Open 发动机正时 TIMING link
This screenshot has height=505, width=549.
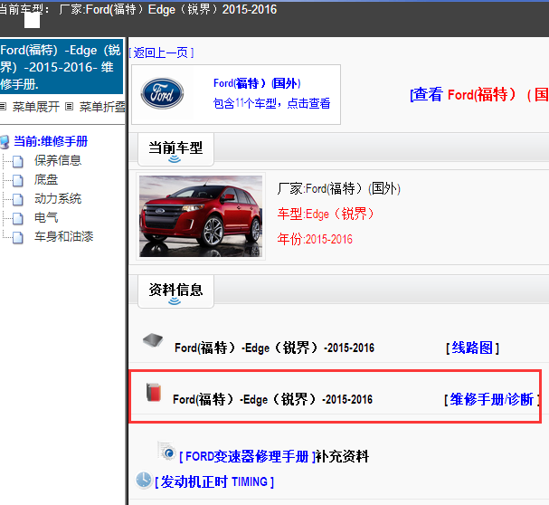(x=214, y=481)
